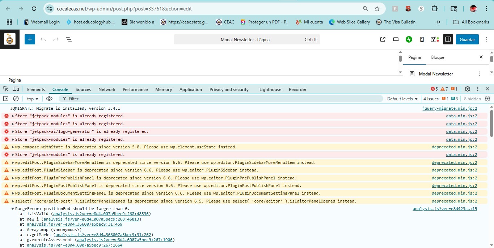
Task: Open the preview device options
Action: (x=396, y=39)
